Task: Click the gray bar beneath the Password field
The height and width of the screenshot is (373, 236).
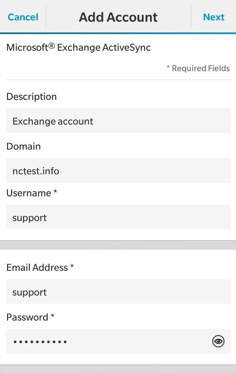Action: (x=118, y=369)
